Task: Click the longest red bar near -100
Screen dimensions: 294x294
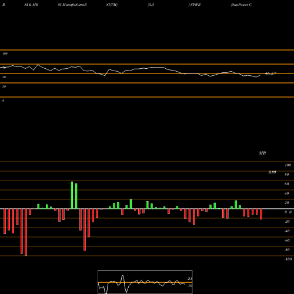Action: 26,232
